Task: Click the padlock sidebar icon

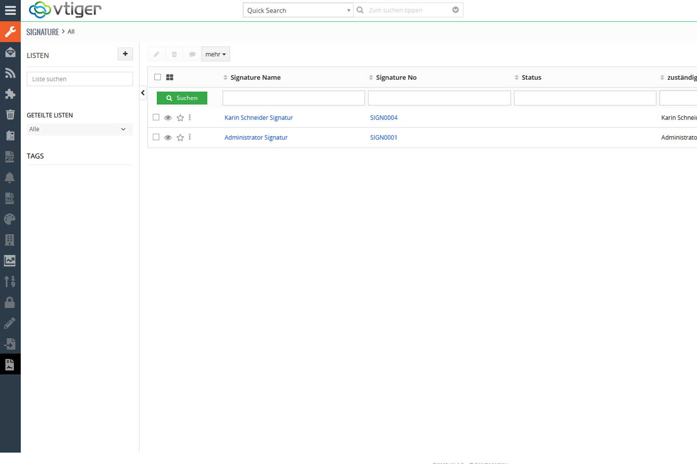Action: [x=10, y=302]
